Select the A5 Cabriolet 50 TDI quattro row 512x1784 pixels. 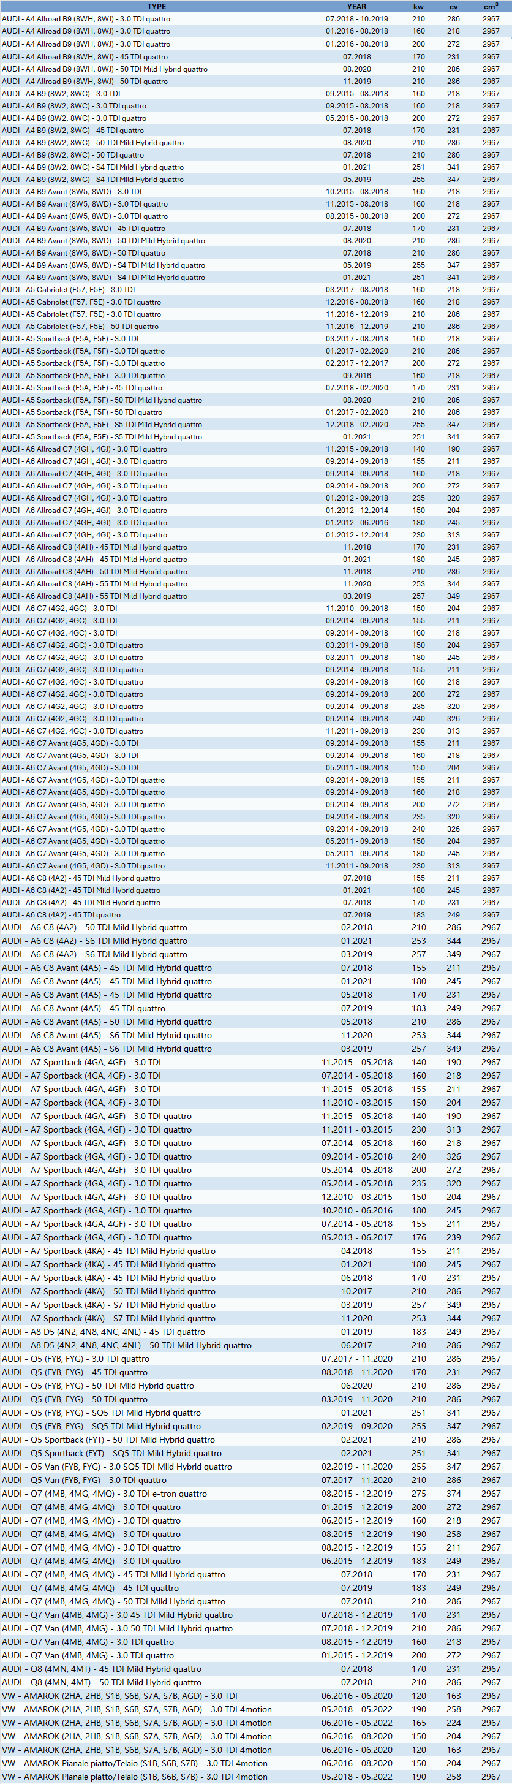[80, 326]
